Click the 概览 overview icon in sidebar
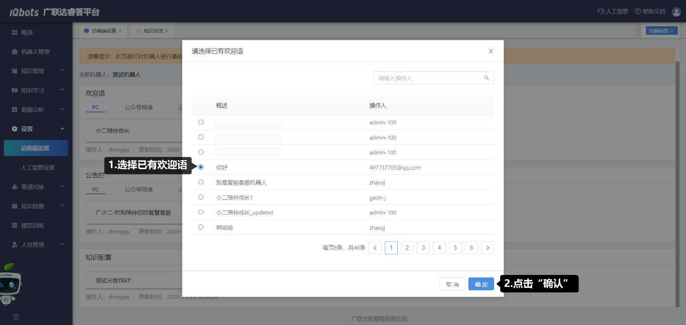 [x=14, y=32]
